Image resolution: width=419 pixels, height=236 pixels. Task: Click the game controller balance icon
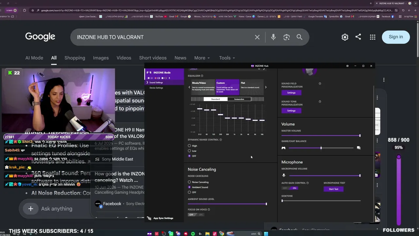[283, 148]
